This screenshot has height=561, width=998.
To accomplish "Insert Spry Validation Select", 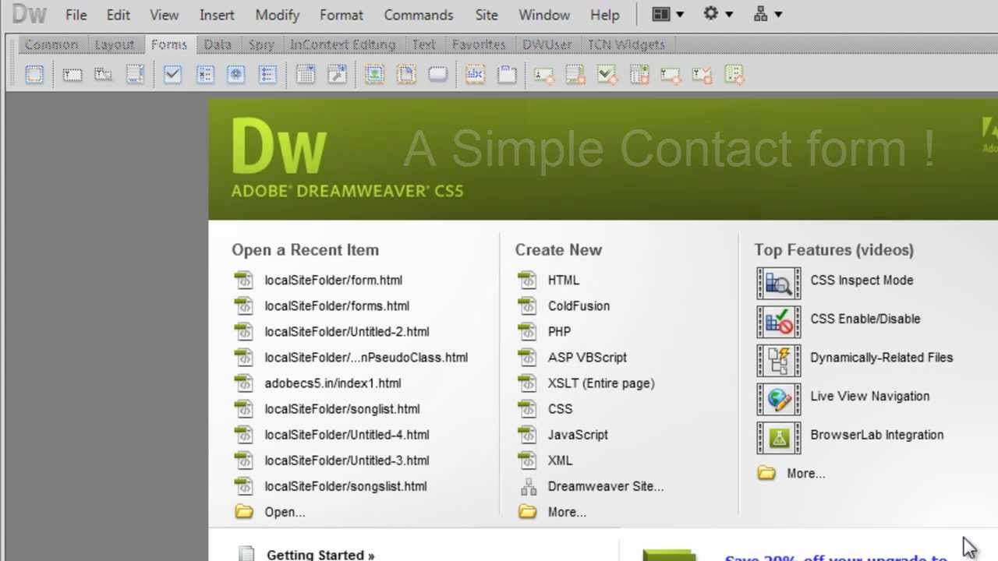I will [639, 75].
